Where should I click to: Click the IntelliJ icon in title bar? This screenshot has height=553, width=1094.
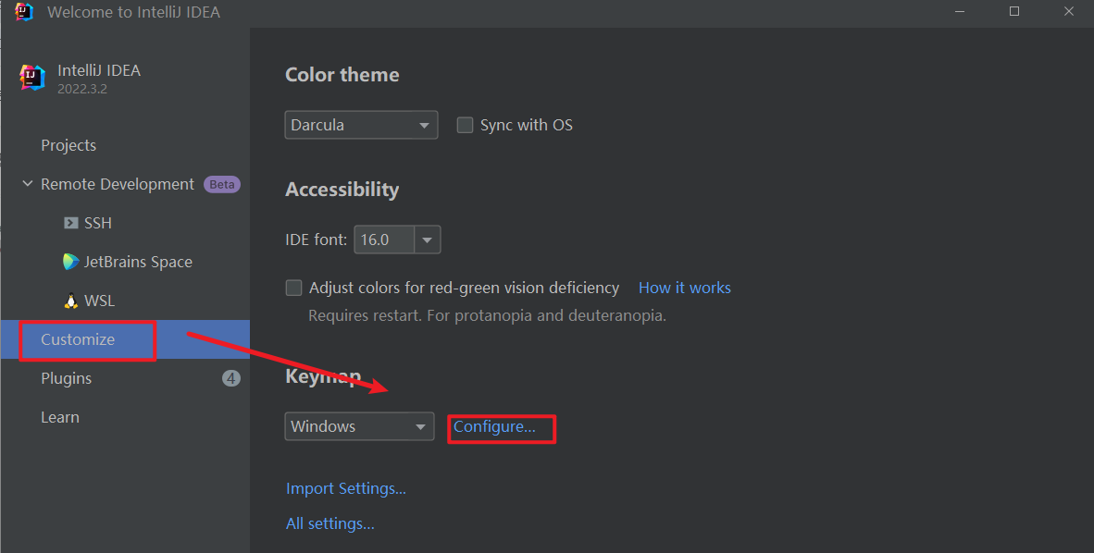click(x=24, y=12)
